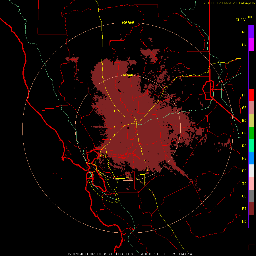Image resolution: width=256 pixels, height=256 pixels.
Task: Click the HA red legend swatch
Action: 251,95
